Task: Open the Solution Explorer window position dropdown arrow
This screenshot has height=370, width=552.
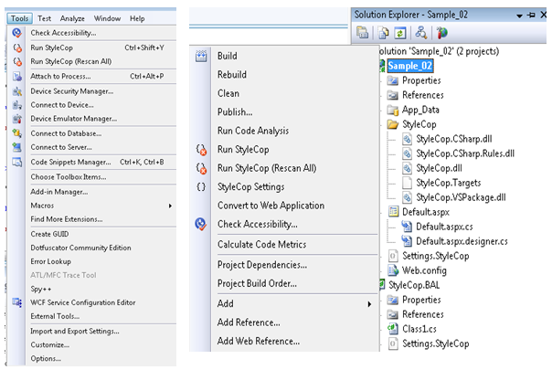Action: (x=519, y=16)
